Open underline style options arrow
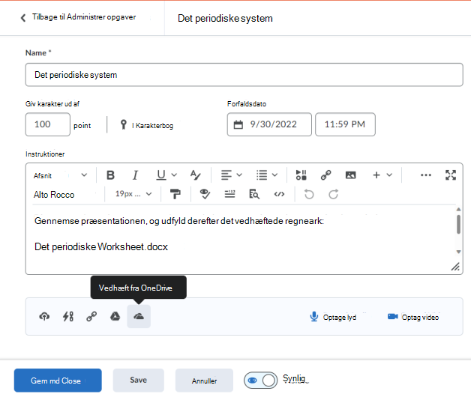 click(x=174, y=175)
